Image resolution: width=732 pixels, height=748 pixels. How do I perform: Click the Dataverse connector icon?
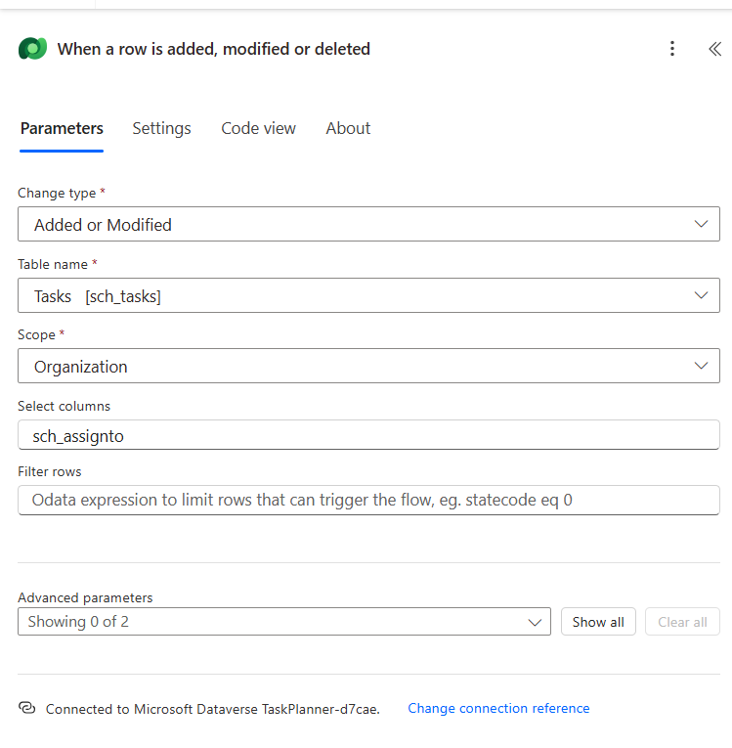[32, 49]
